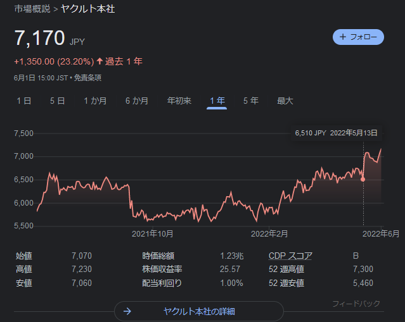The image size is (405, 322).
Task: Click the 株価収益率 value 25.57
Action: [x=230, y=269]
